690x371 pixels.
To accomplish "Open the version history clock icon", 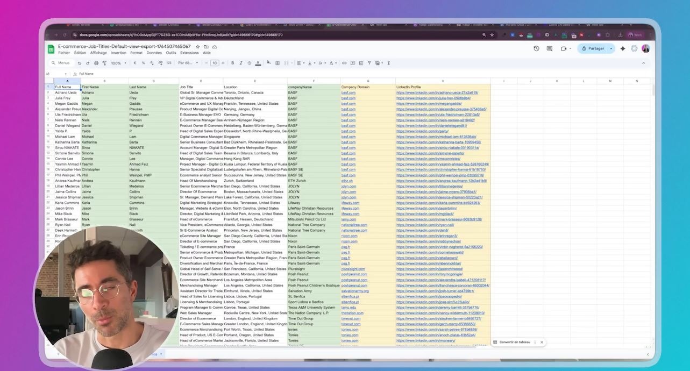I will click(x=536, y=48).
